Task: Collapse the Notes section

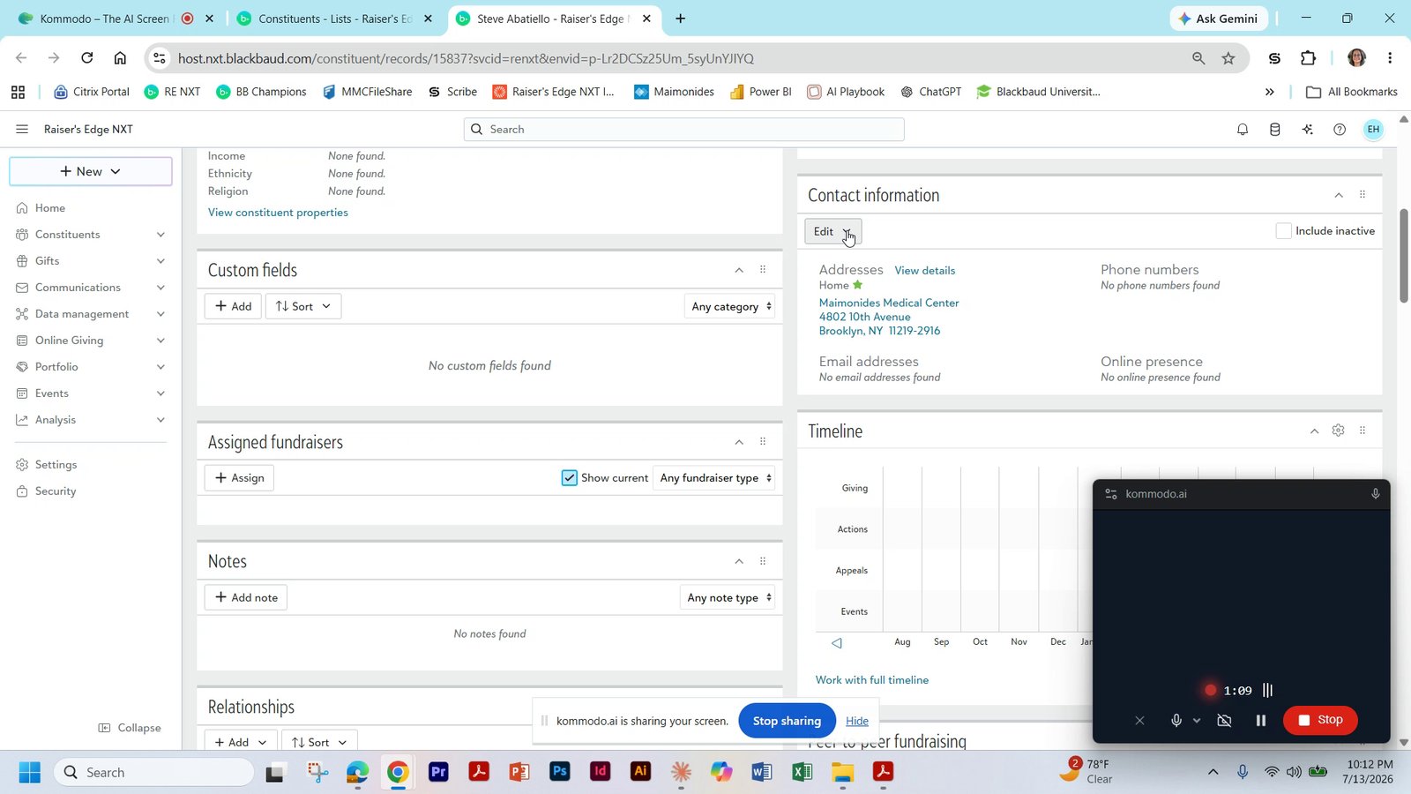Action: pyautogui.click(x=739, y=561)
